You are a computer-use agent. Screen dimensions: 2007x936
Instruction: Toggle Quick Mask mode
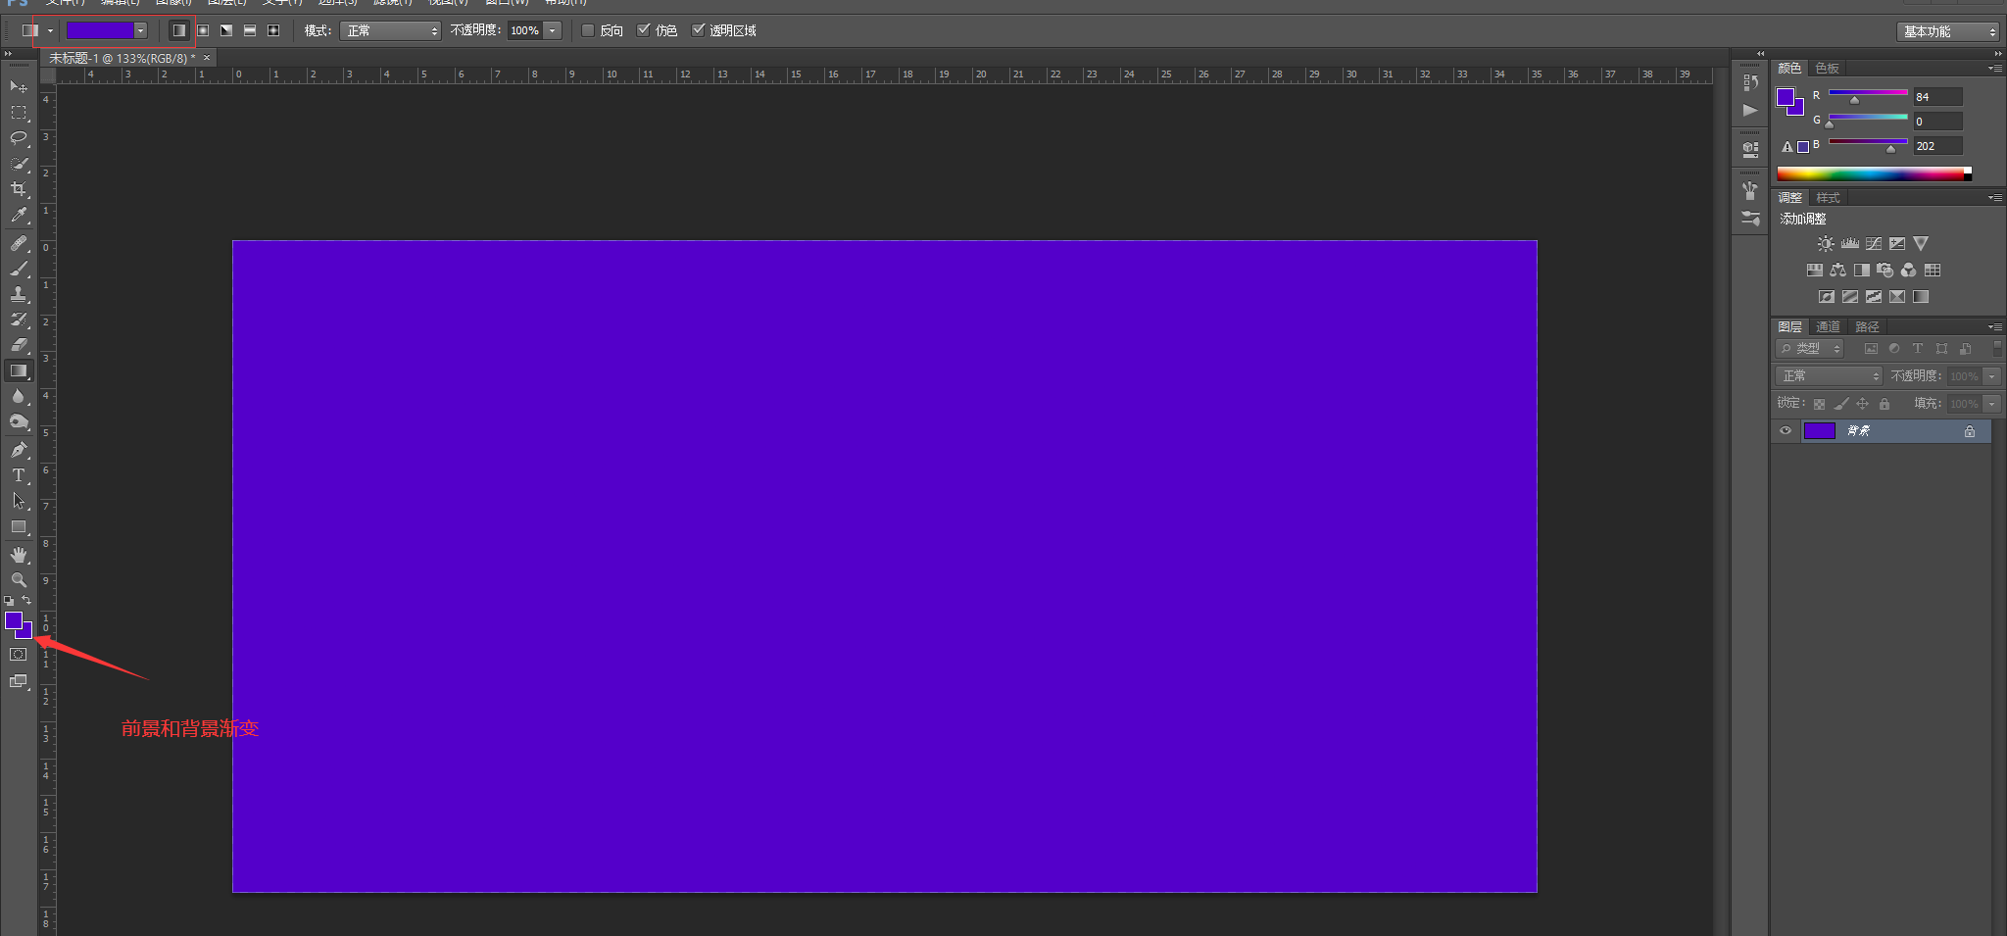(x=19, y=655)
